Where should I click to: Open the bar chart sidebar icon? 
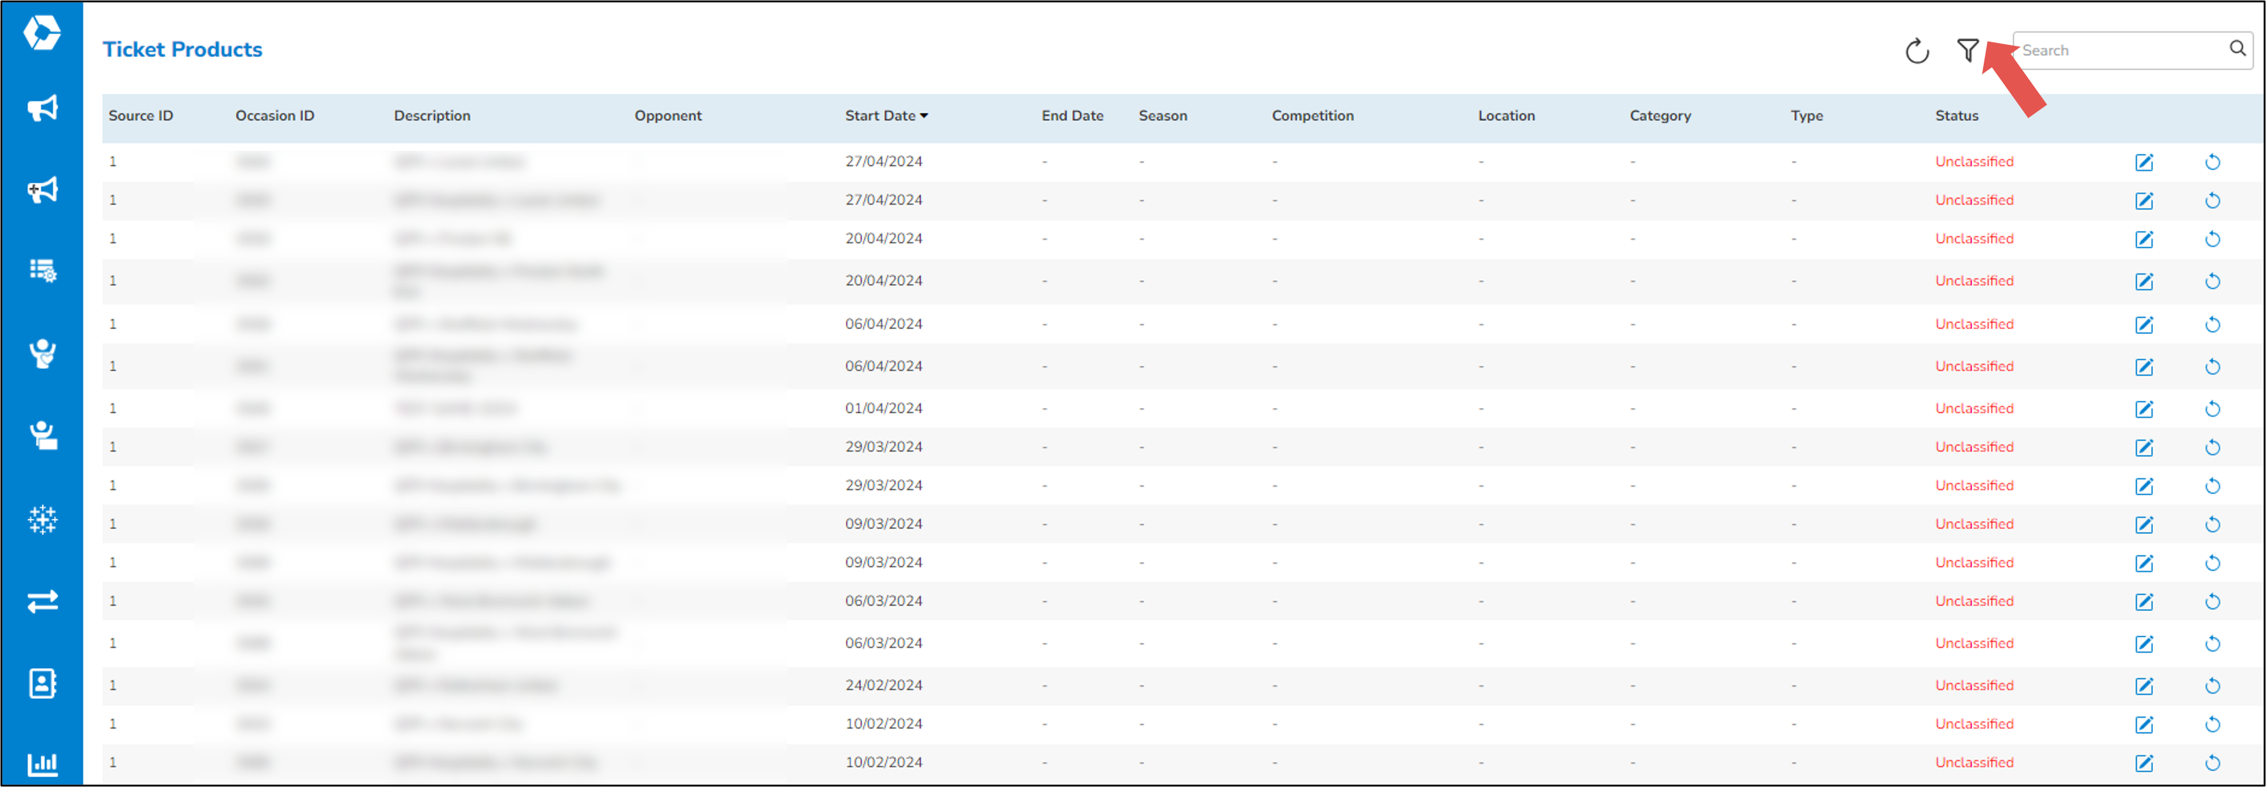click(x=42, y=764)
